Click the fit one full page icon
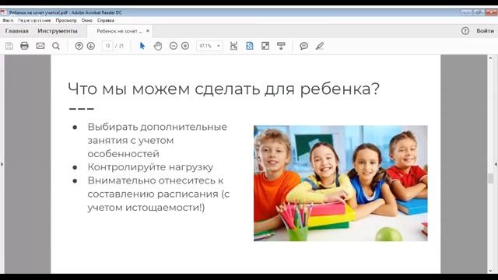This screenshot has width=498, height=280. click(x=250, y=46)
